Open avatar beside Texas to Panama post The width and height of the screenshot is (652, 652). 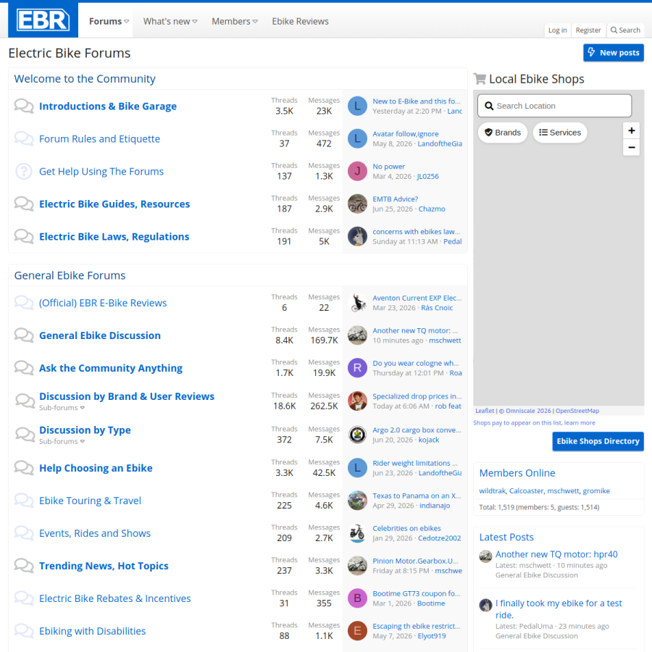pos(357,501)
